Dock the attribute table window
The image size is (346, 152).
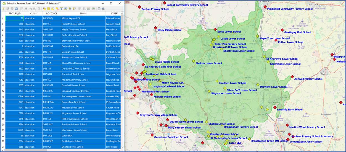tap(99, 9)
